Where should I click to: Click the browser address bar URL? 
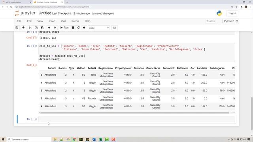[x=54, y=7]
